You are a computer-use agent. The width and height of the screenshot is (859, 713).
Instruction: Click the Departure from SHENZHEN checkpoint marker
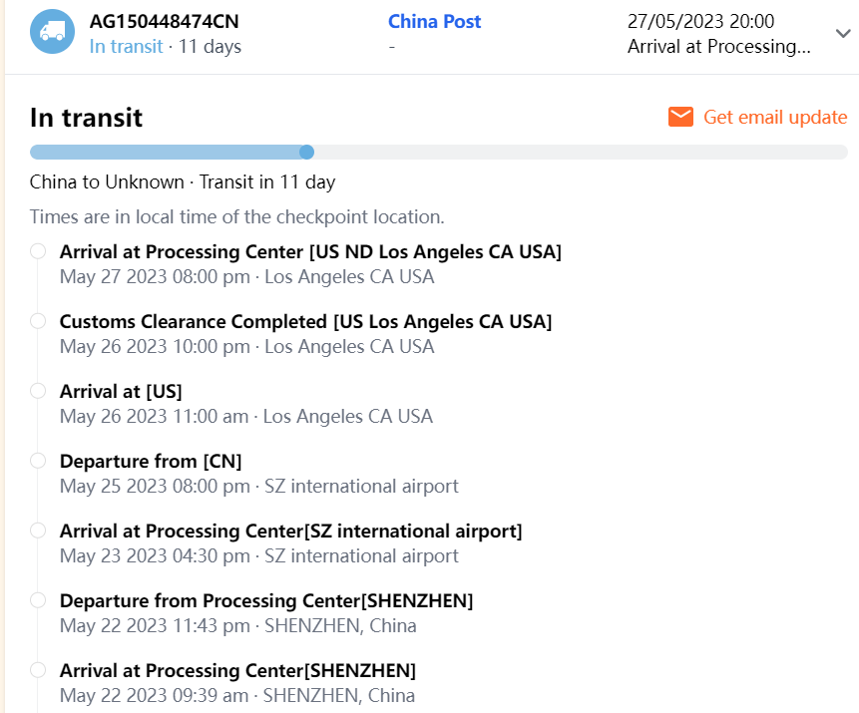click(38, 601)
